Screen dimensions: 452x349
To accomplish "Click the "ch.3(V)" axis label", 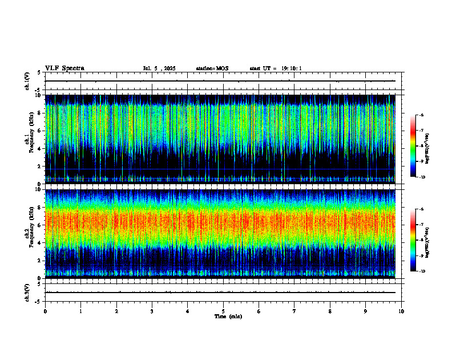I will coord(27,293).
